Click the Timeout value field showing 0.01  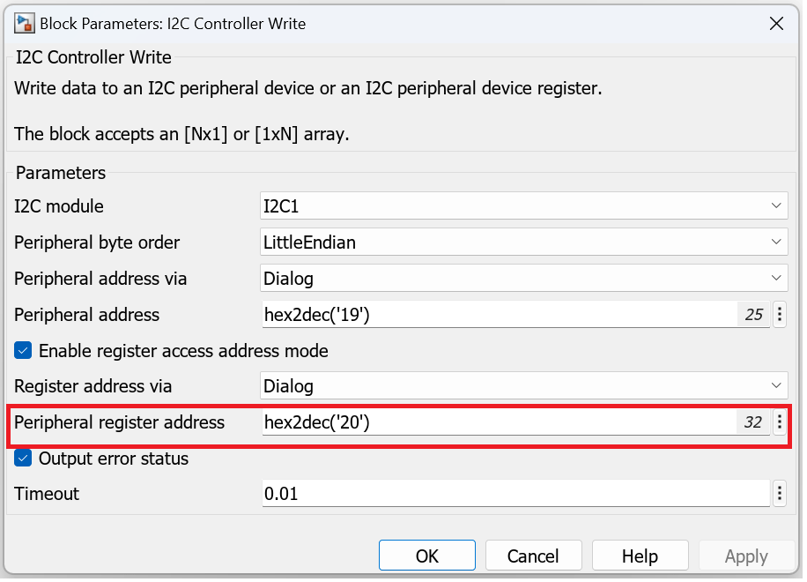click(493, 494)
